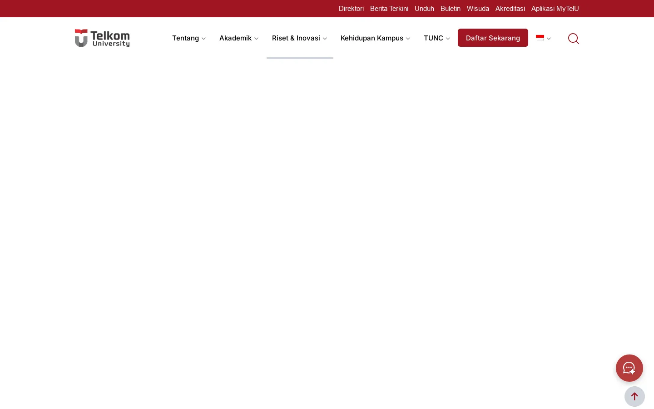Expand the Kehidupan Kampus menu
This screenshot has width=654, height=409.
click(x=376, y=38)
